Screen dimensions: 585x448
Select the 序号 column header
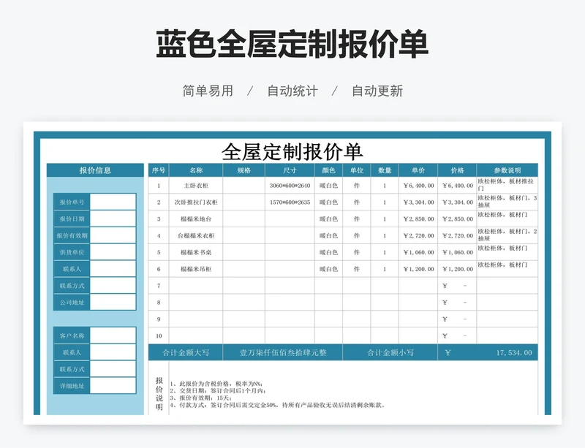pos(159,170)
